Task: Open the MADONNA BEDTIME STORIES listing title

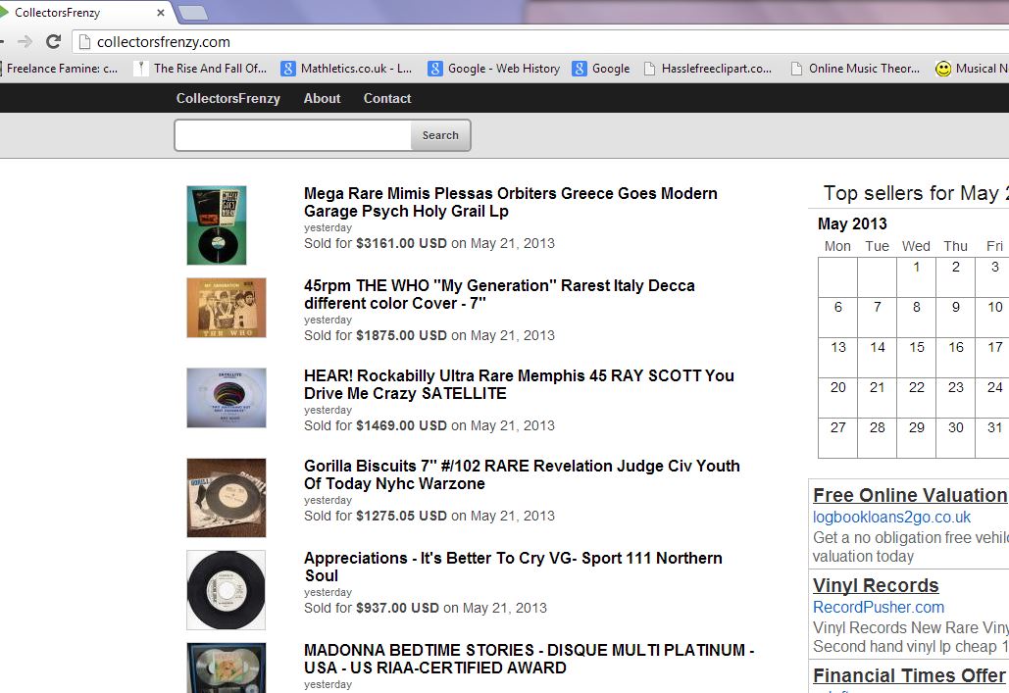Action: (x=529, y=659)
